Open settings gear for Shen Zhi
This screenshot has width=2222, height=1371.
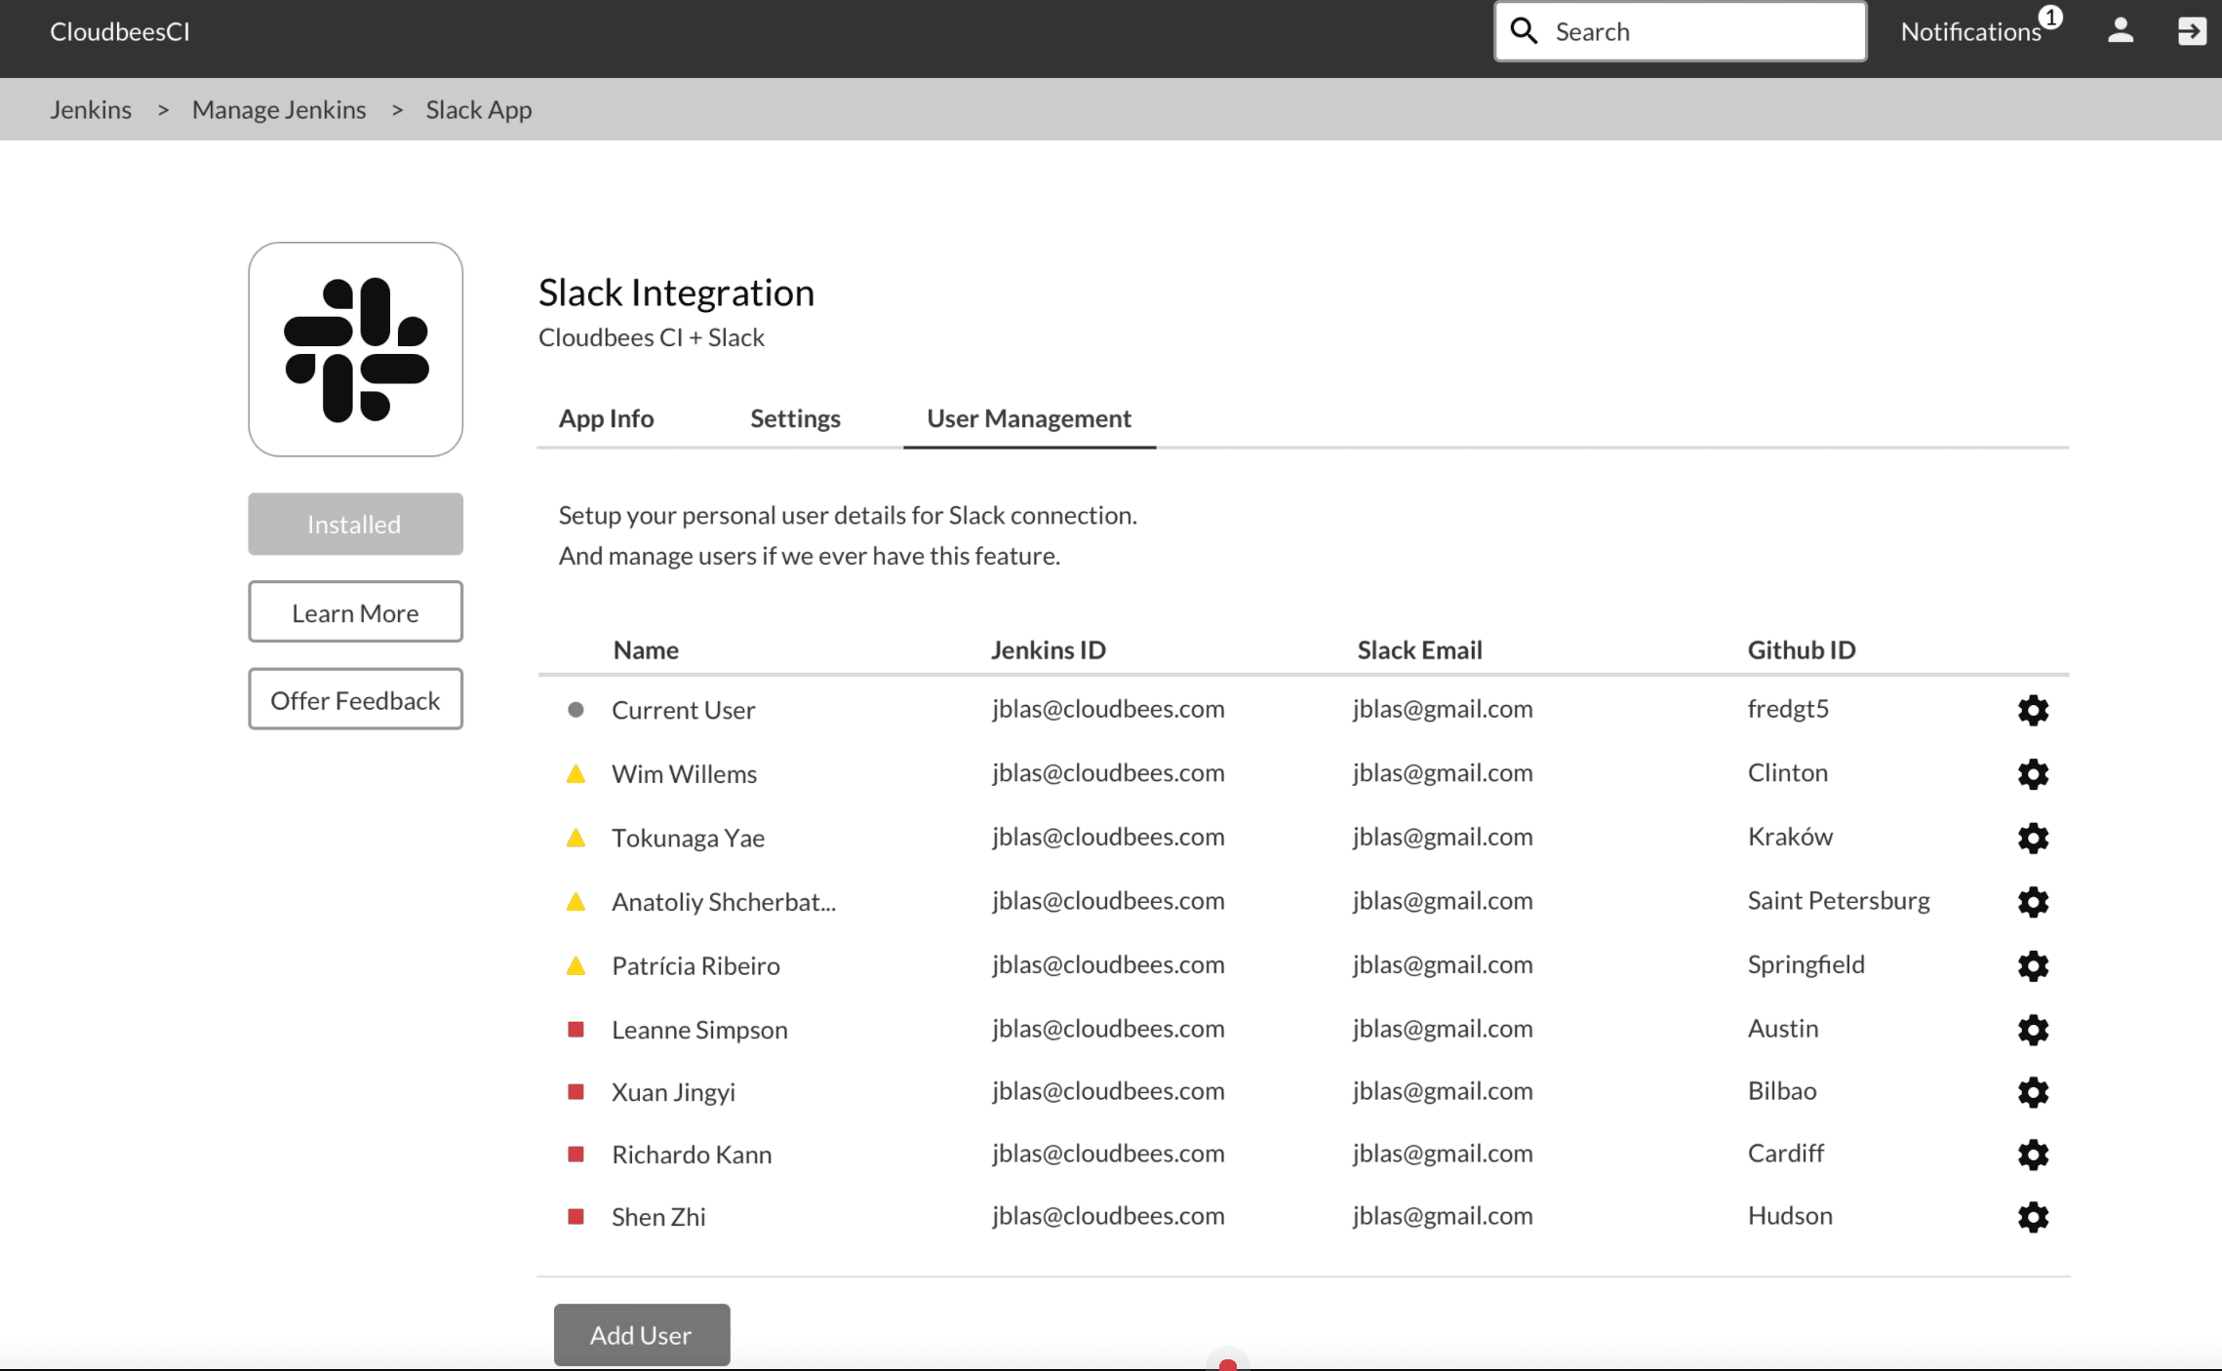point(2033,1217)
